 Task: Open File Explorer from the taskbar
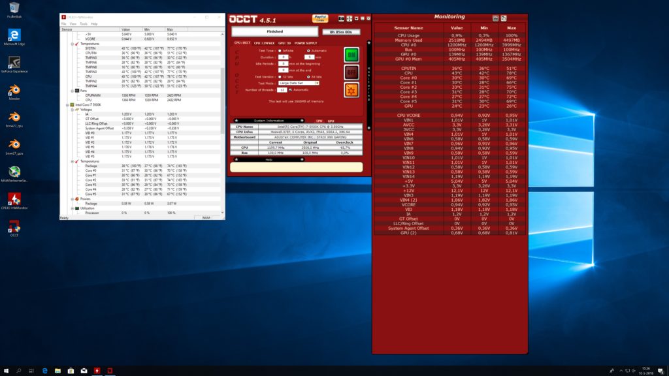[x=57, y=371]
